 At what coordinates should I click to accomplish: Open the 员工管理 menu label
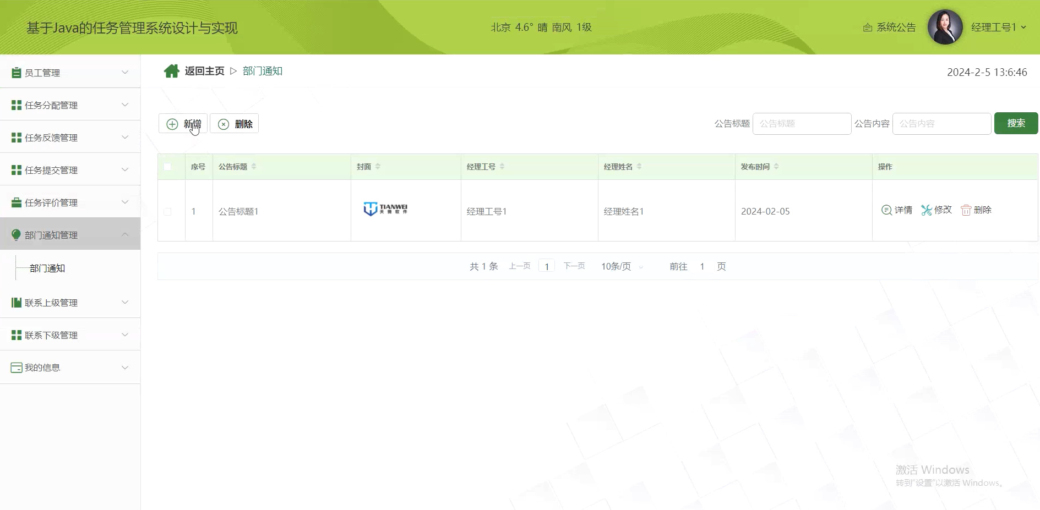coord(42,73)
